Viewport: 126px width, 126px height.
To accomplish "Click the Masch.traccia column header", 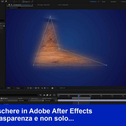I will pyautogui.click(x=34, y=98).
